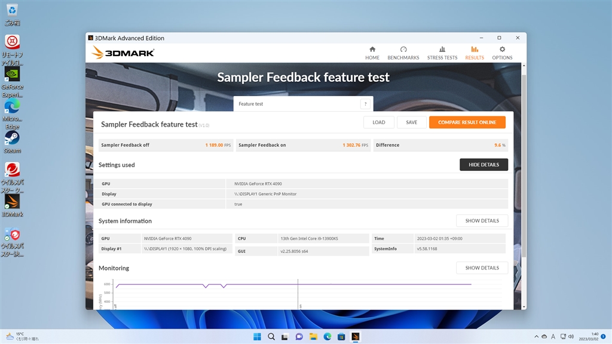Click the Difference value 9.6 %
The image size is (612, 344).
point(500,145)
